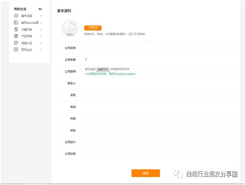Click the round company avatar placeholder
The image size is (245, 185).
[x=69, y=28]
